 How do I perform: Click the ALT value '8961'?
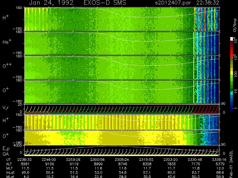pyautogui.click(x=25, y=164)
